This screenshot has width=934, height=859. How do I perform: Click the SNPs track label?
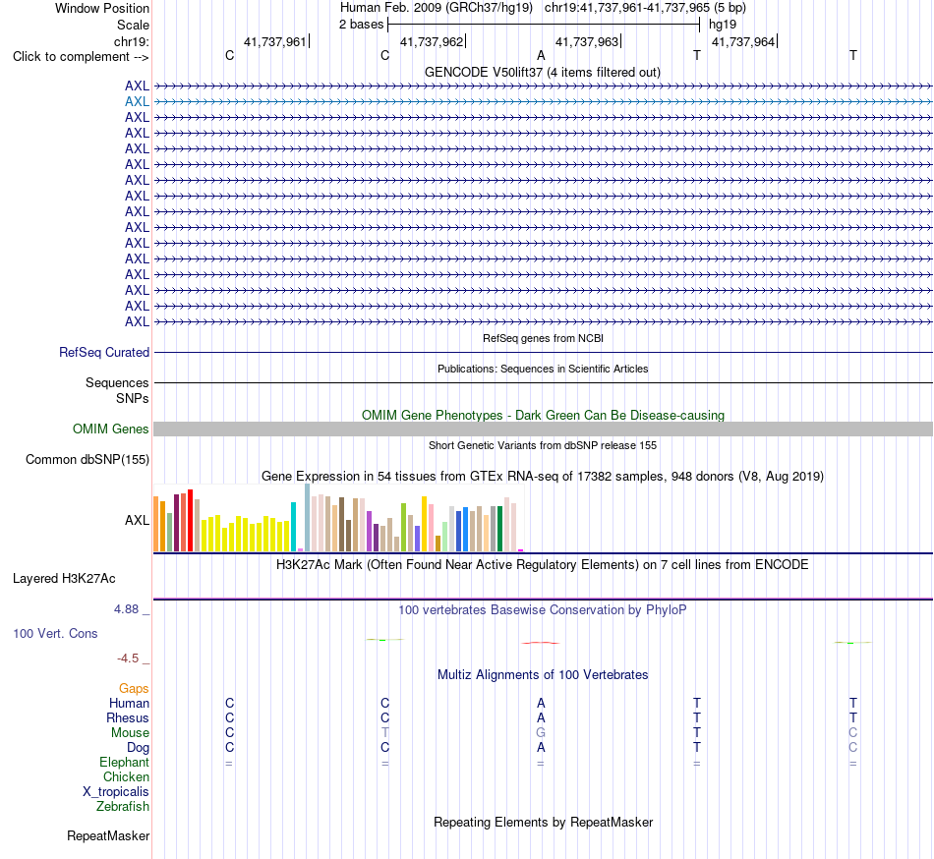(x=133, y=398)
